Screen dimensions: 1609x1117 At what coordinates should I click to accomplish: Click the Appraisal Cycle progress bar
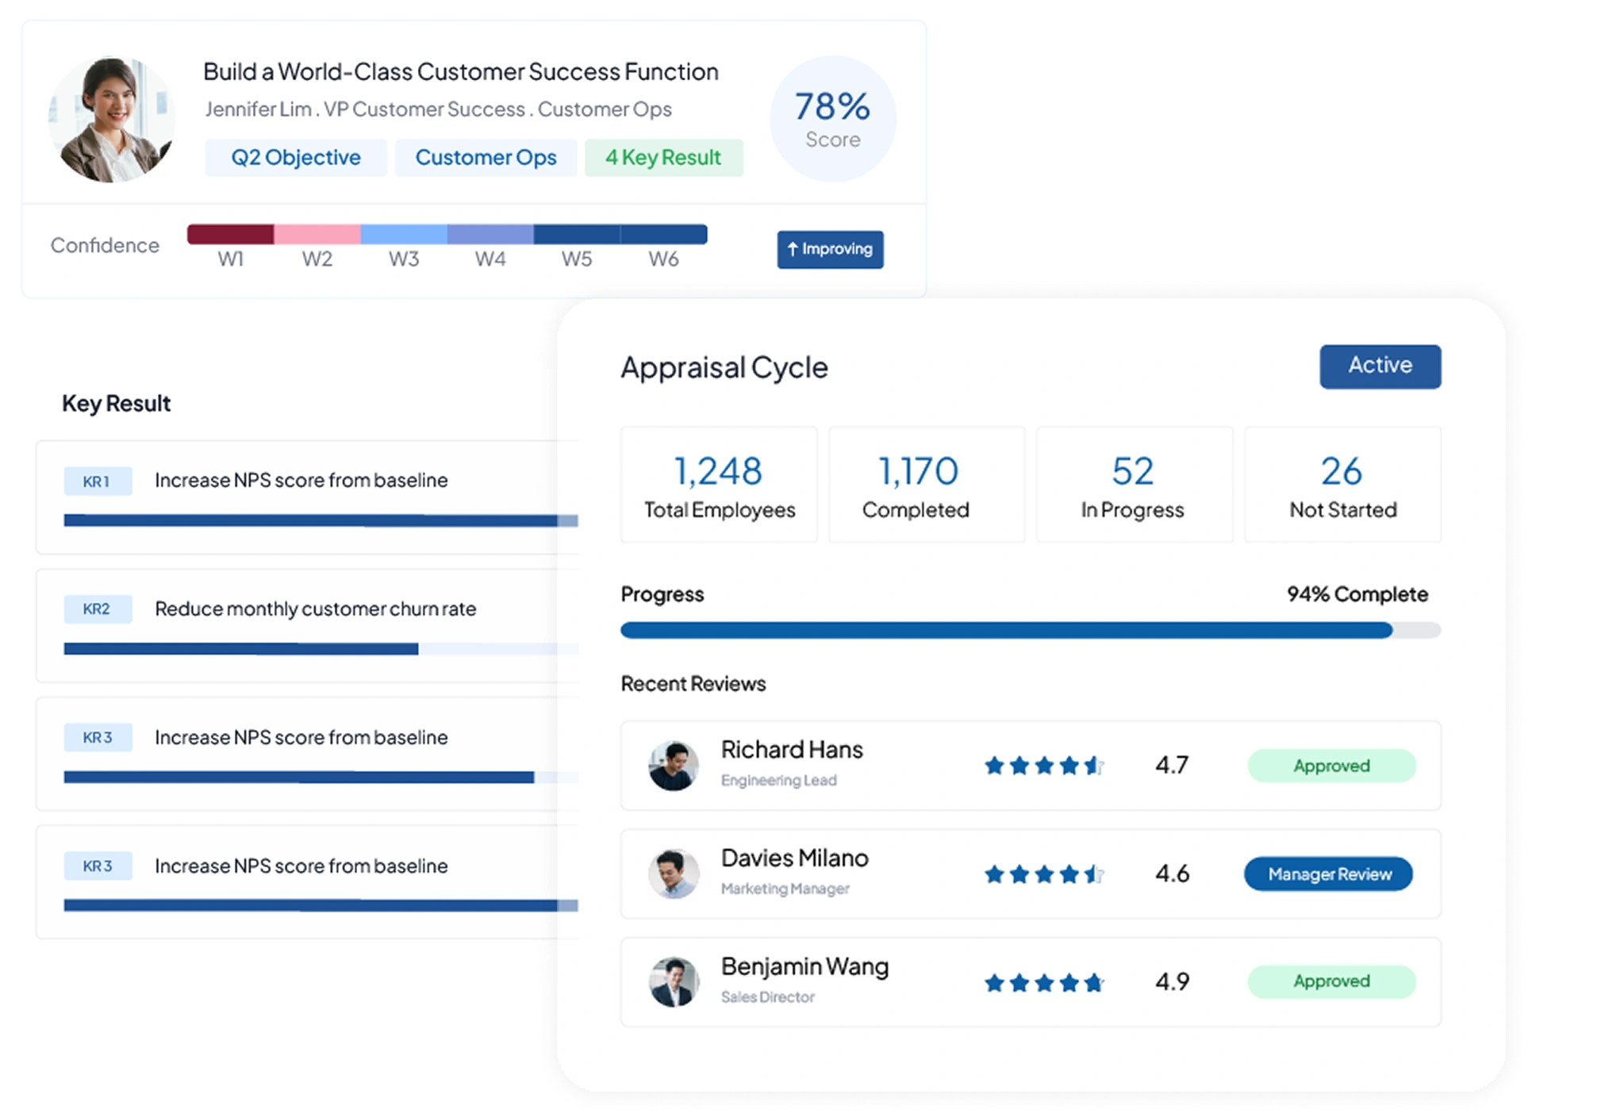click(x=1031, y=631)
